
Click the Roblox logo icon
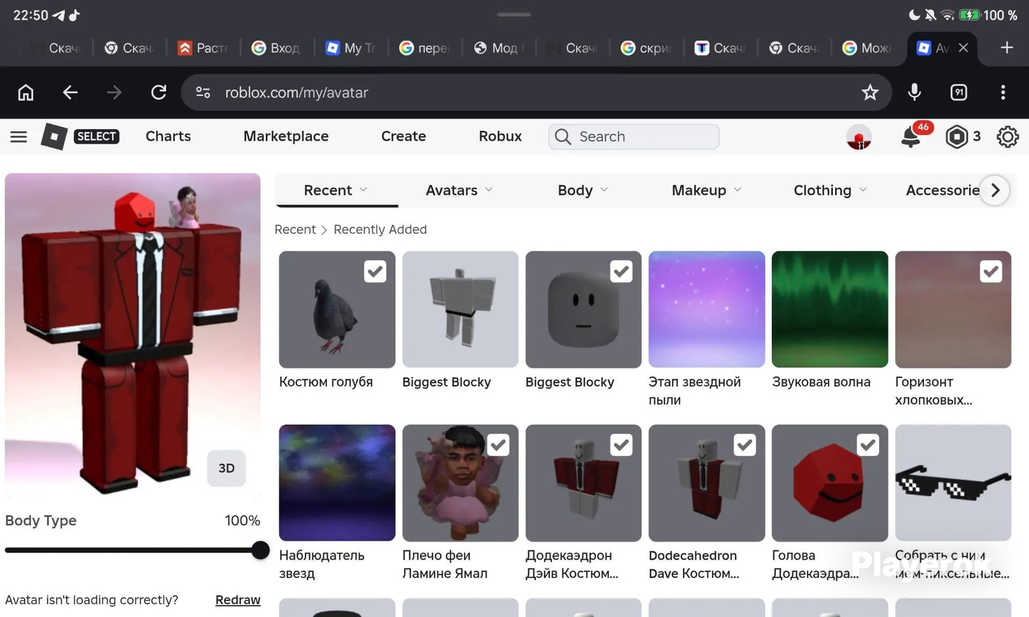coord(54,136)
